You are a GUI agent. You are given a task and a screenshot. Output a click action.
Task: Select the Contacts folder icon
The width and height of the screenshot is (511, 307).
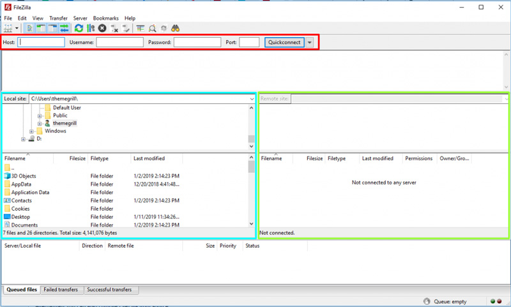[x=7, y=200]
